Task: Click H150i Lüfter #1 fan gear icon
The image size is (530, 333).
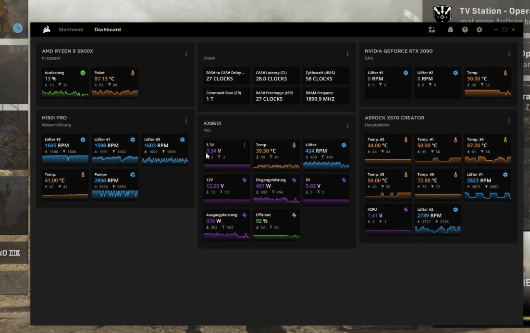Action: point(133,140)
